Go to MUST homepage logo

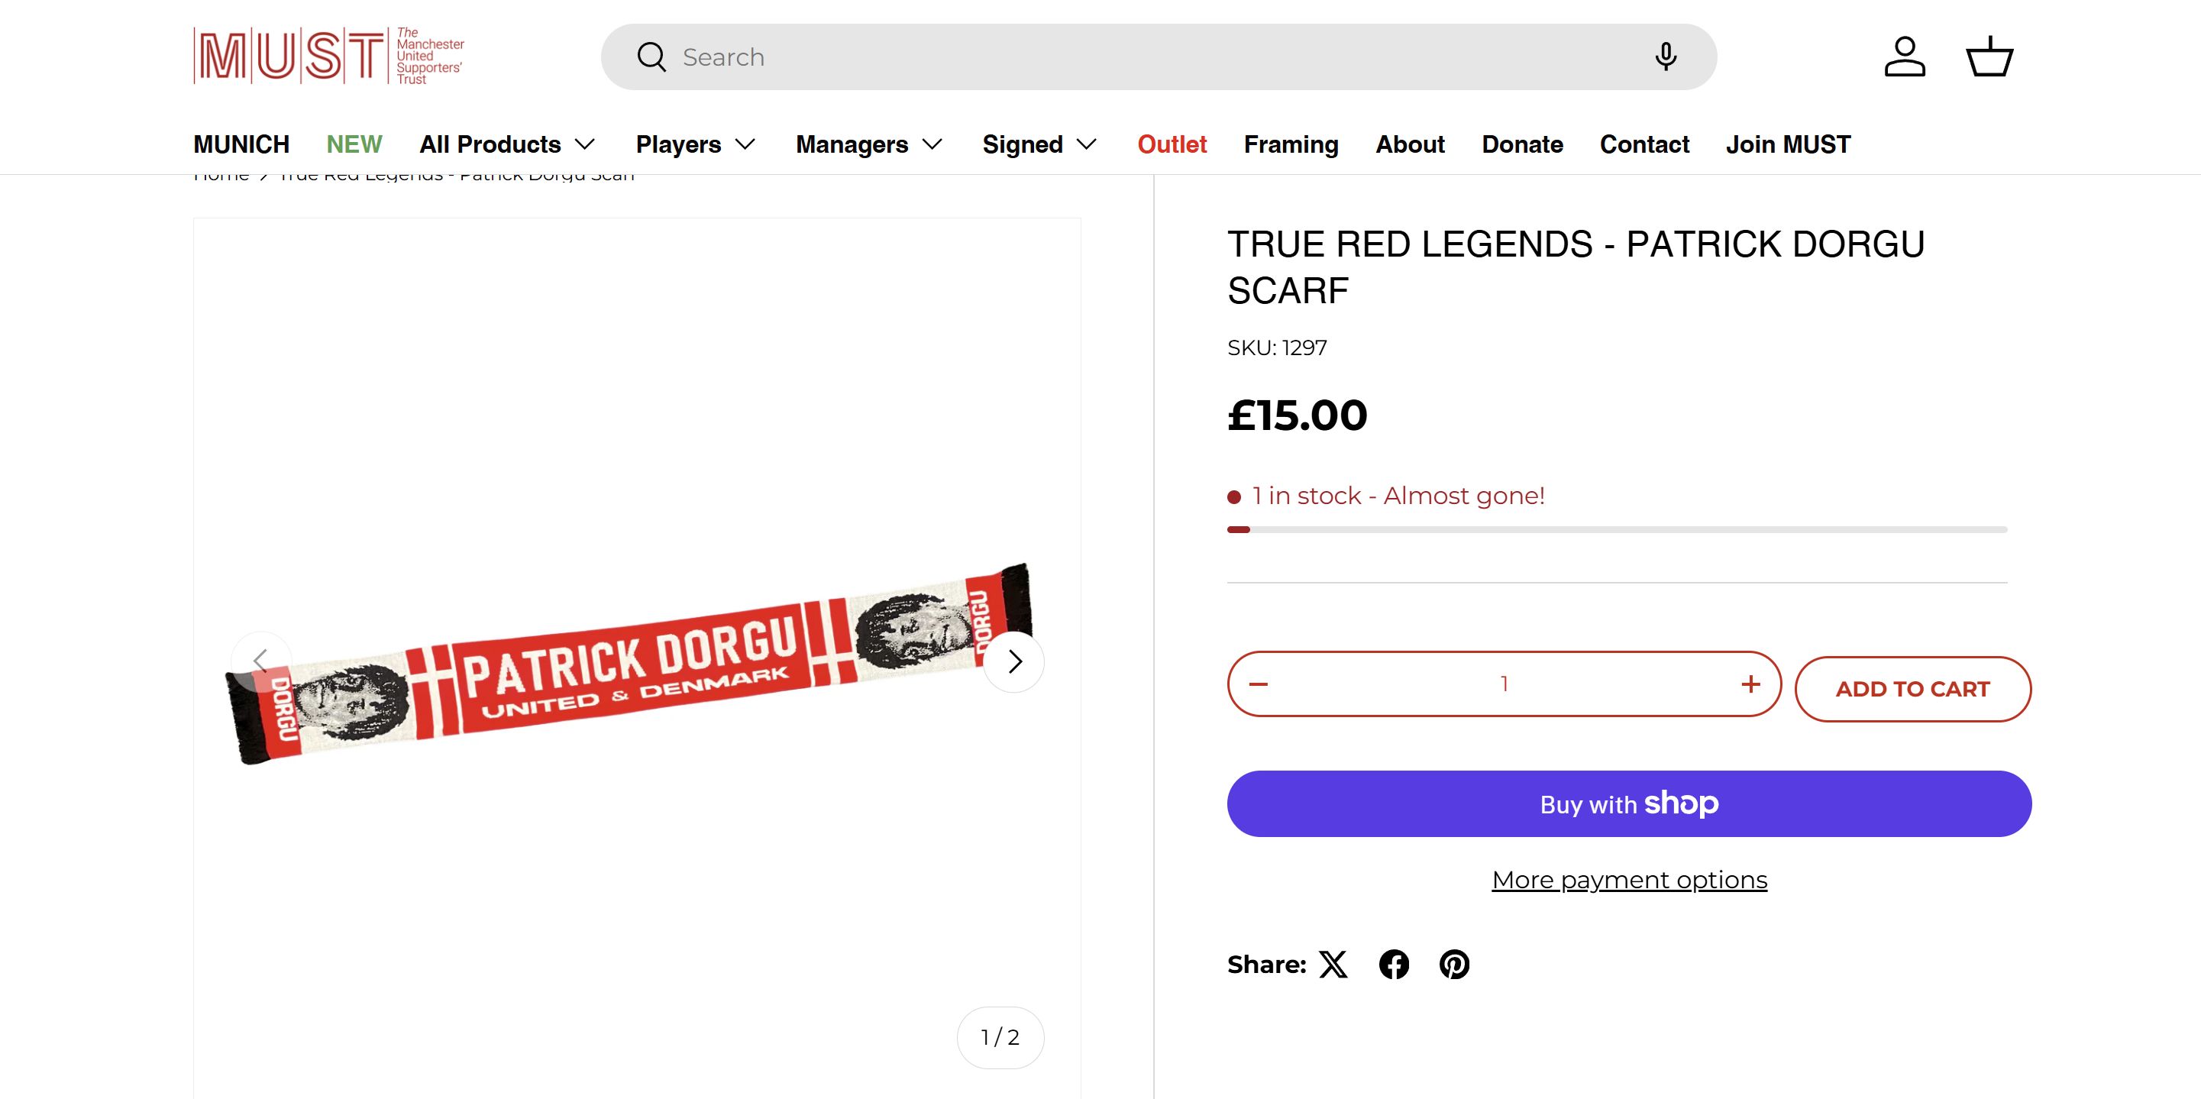point(329,57)
